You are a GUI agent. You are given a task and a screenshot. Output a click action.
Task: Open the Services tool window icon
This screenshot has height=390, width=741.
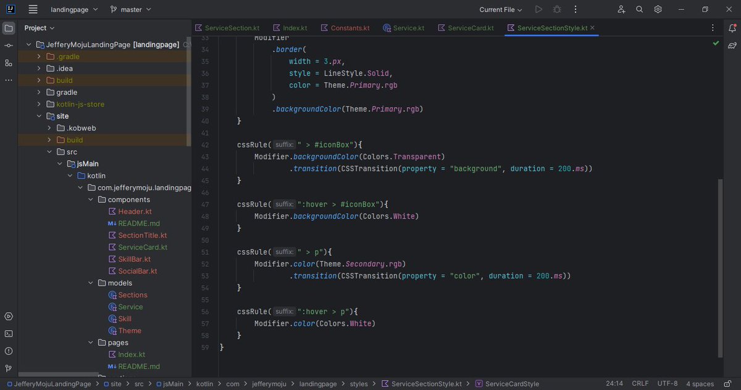[9, 316]
